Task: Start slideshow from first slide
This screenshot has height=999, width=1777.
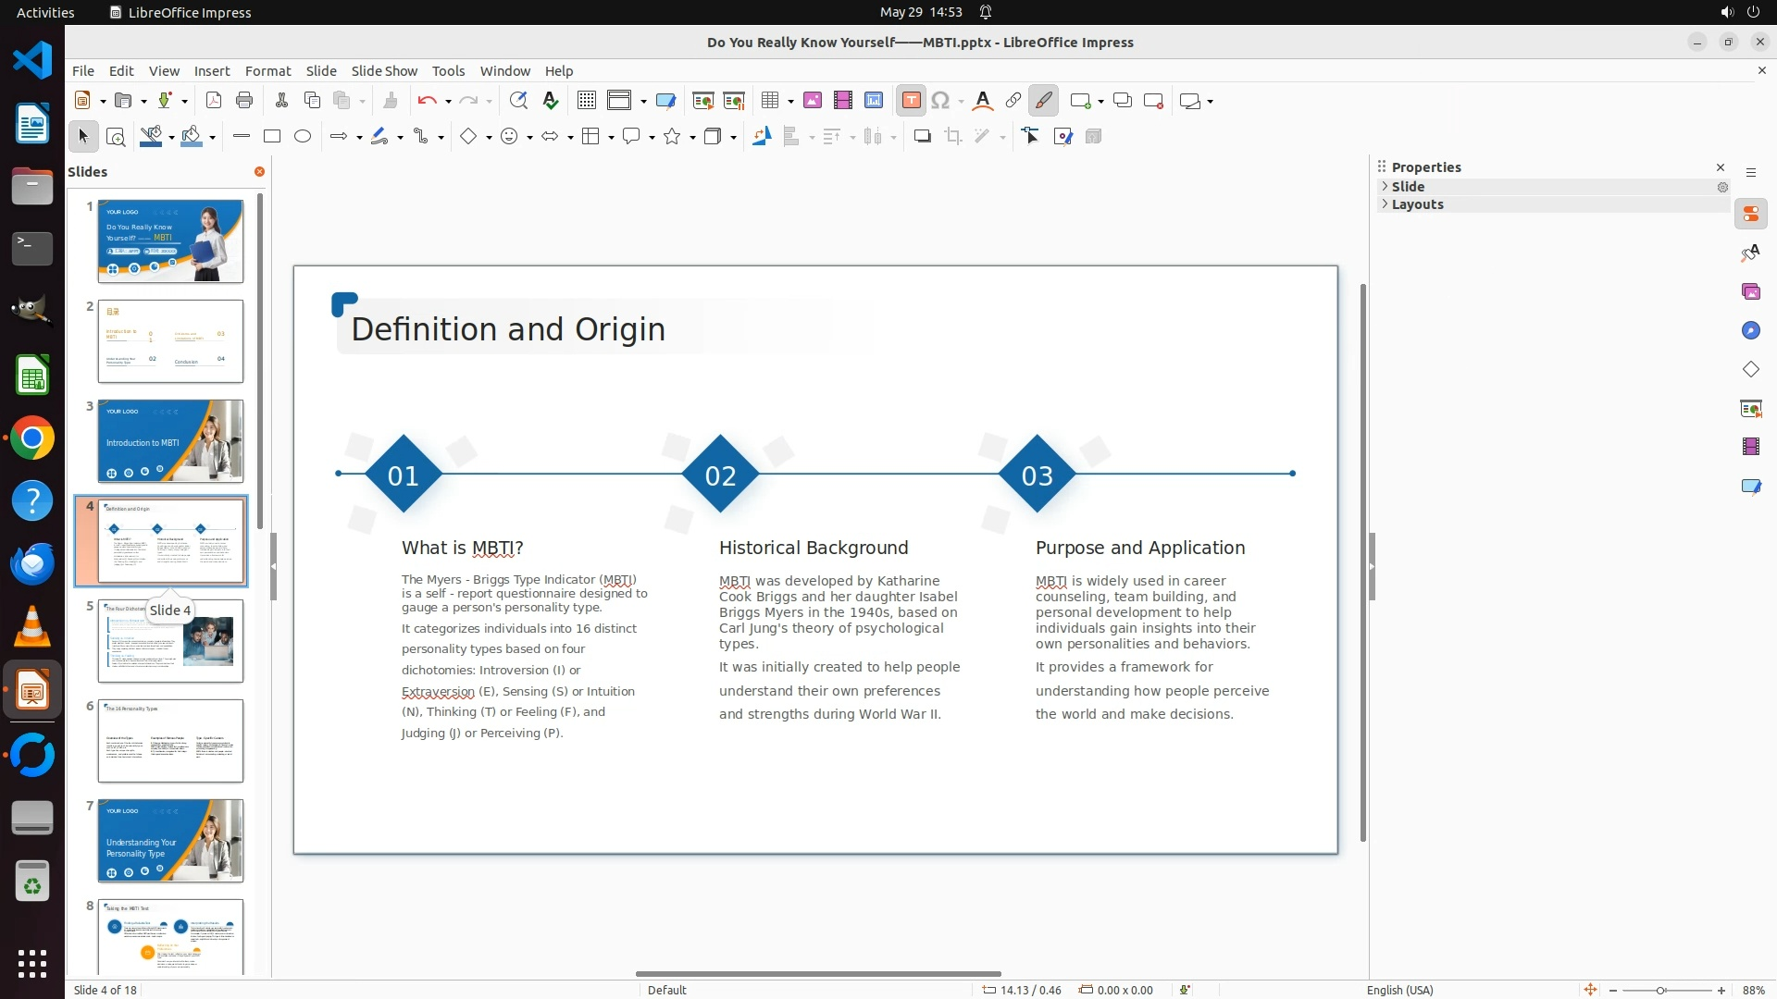Action: [x=703, y=101]
